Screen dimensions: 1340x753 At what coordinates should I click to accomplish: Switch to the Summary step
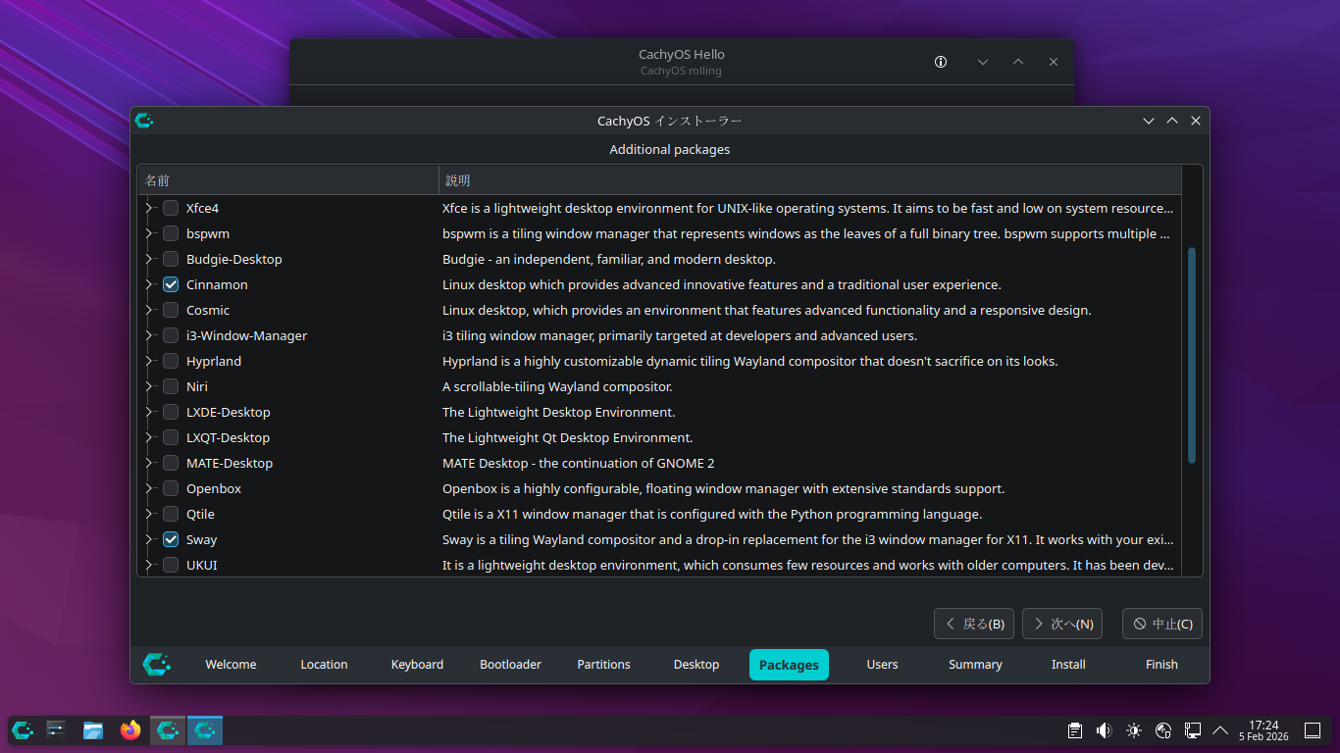coord(975,665)
